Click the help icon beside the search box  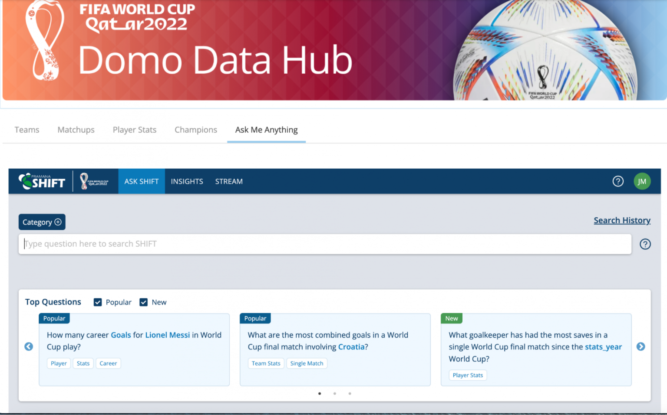tap(645, 244)
